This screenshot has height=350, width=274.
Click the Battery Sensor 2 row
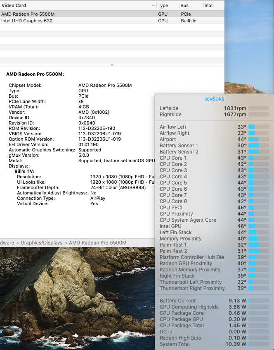click(214, 152)
